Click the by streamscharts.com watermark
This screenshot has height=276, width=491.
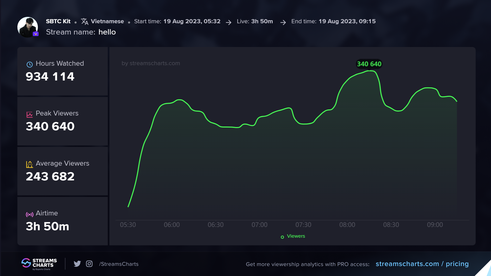(x=151, y=63)
